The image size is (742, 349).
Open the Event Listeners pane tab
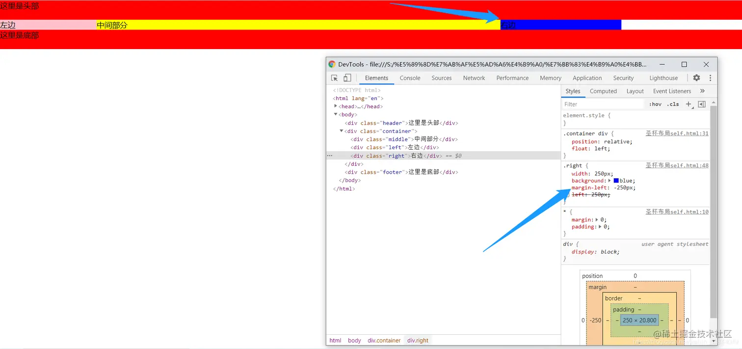click(672, 91)
